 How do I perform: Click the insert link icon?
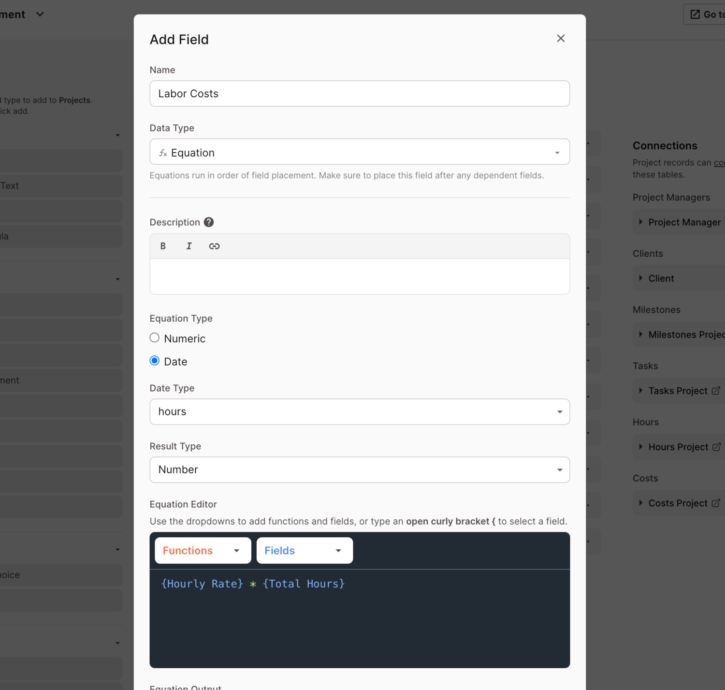tap(214, 246)
